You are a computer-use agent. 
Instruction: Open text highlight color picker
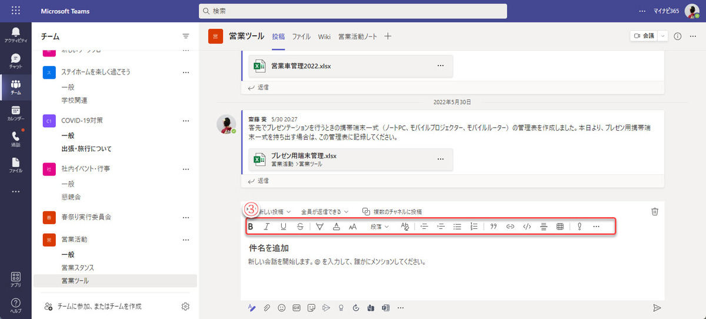[x=319, y=226]
